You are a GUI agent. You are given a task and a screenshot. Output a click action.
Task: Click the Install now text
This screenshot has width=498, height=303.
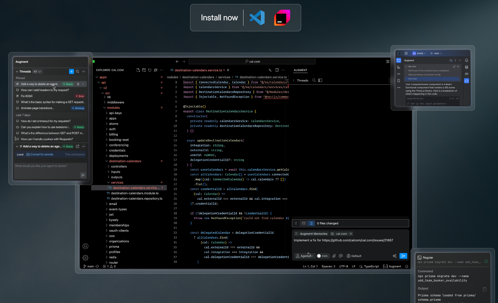click(x=219, y=18)
